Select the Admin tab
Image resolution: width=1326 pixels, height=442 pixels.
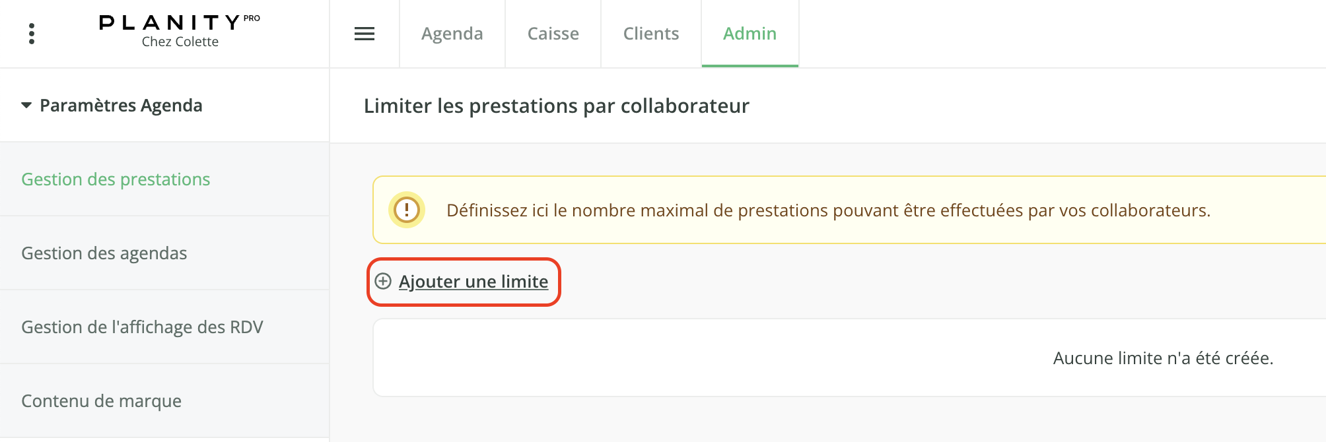coord(750,34)
